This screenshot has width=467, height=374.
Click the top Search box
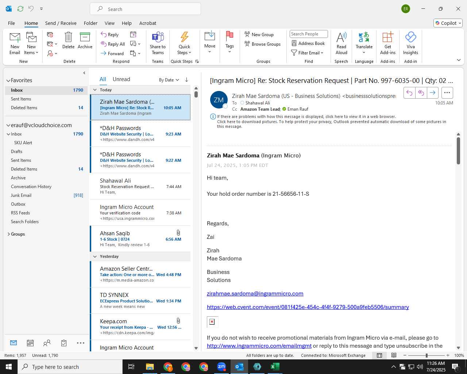point(145,9)
